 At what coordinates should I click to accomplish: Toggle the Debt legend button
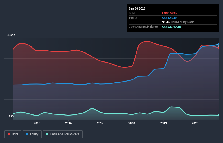pyautogui.click(x=13, y=134)
